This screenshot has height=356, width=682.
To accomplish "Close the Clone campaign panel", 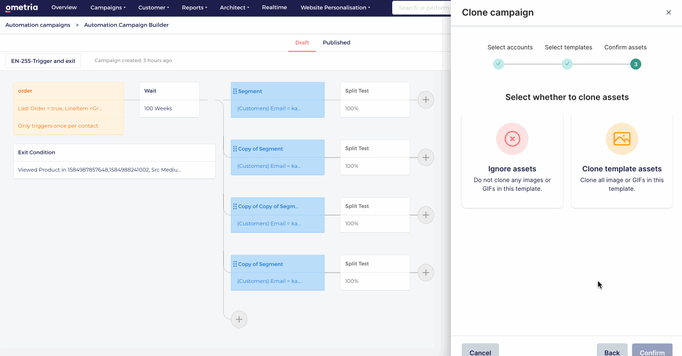I will (x=669, y=12).
